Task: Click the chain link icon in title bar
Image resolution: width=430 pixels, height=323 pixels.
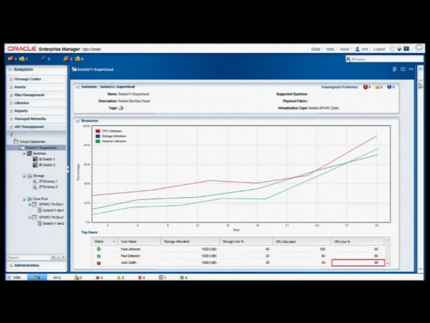Action: pos(411,69)
